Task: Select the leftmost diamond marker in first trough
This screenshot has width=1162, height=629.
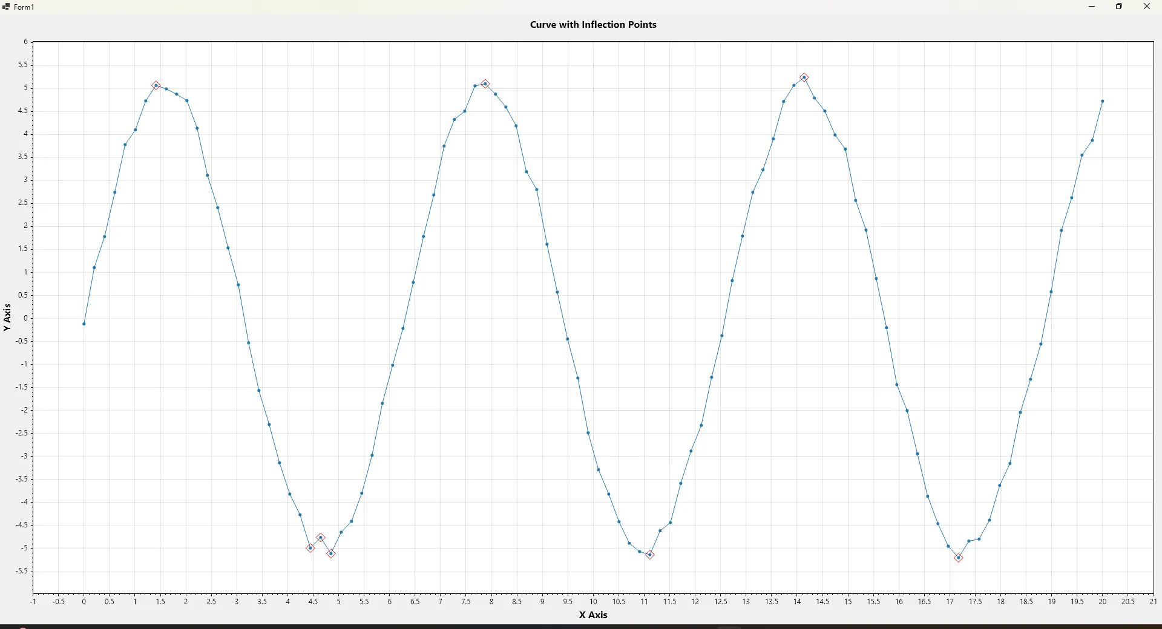Action: (x=310, y=549)
